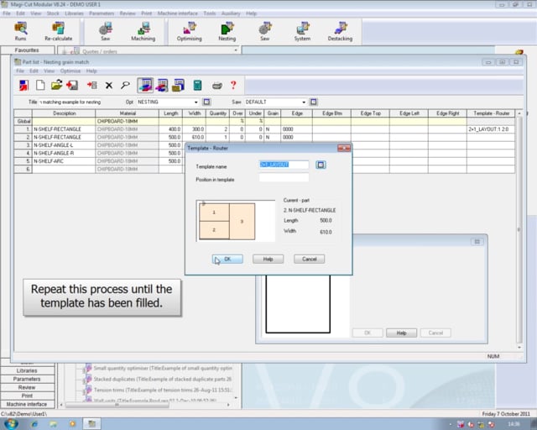Browse templates using button beside Template name
Viewport: 537px width, 430px height.
click(321, 165)
